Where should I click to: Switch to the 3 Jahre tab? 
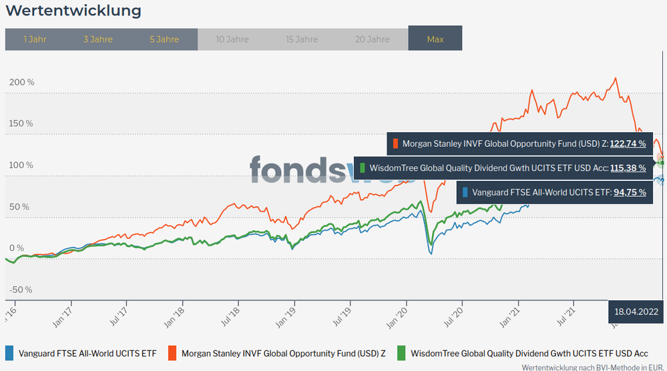pos(98,39)
